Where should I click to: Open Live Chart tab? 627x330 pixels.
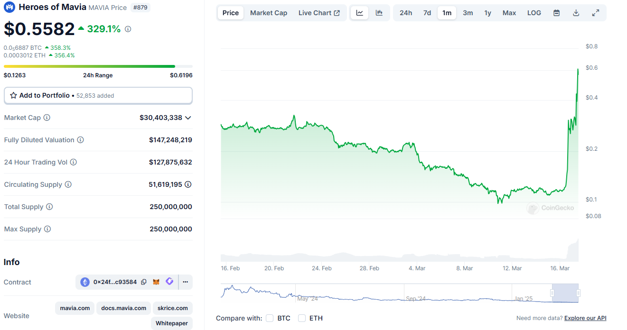click(319, 13)
